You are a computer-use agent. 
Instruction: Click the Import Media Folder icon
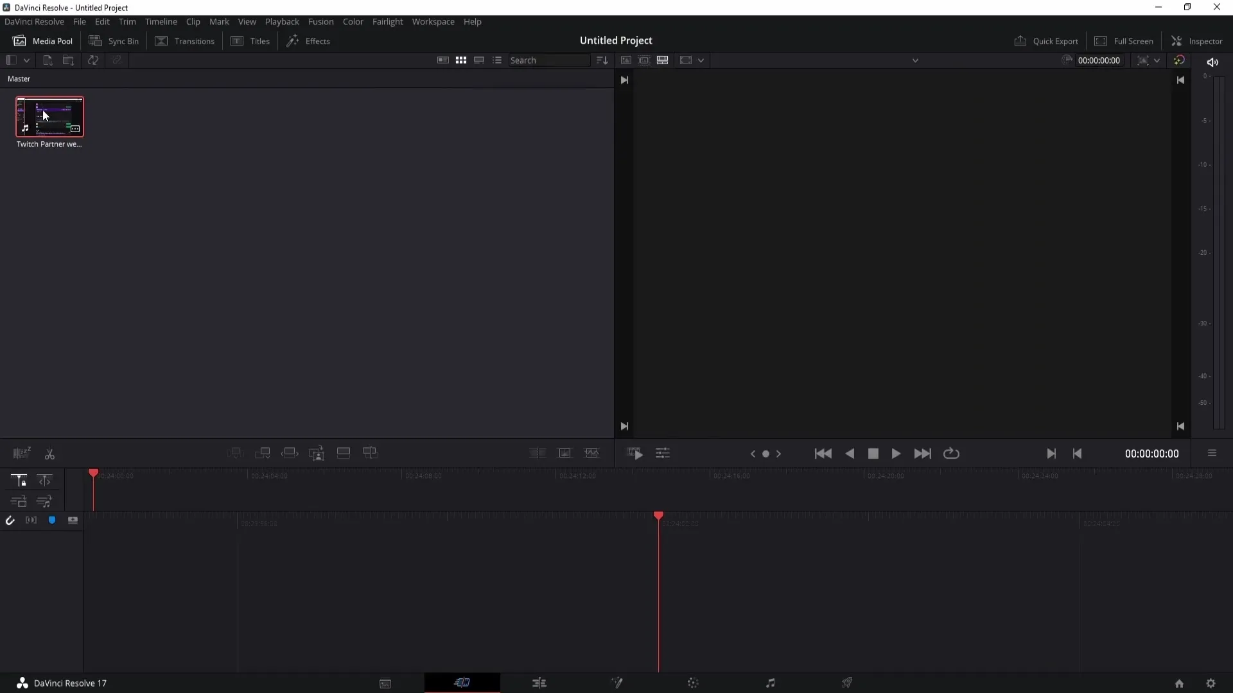(x=68, y=60)
